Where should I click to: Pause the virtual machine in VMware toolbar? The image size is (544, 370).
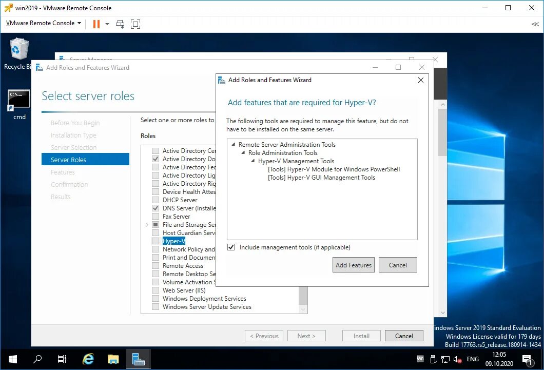coord(96,24)
